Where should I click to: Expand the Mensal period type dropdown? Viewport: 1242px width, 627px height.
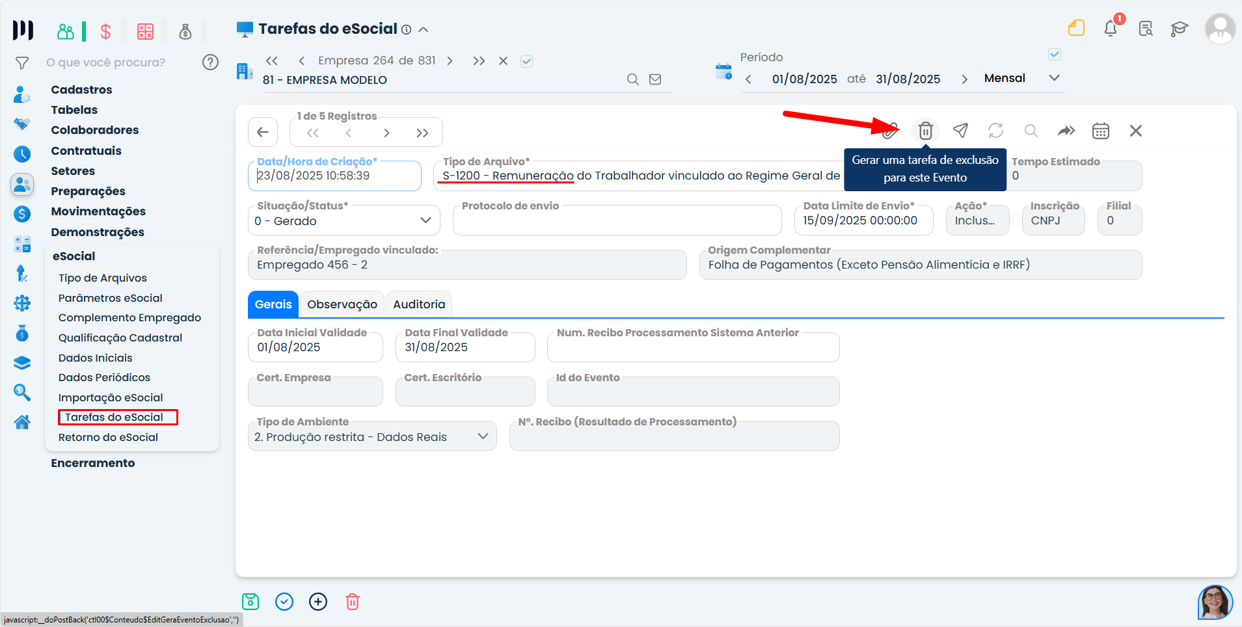click(x=1054, y=78)
